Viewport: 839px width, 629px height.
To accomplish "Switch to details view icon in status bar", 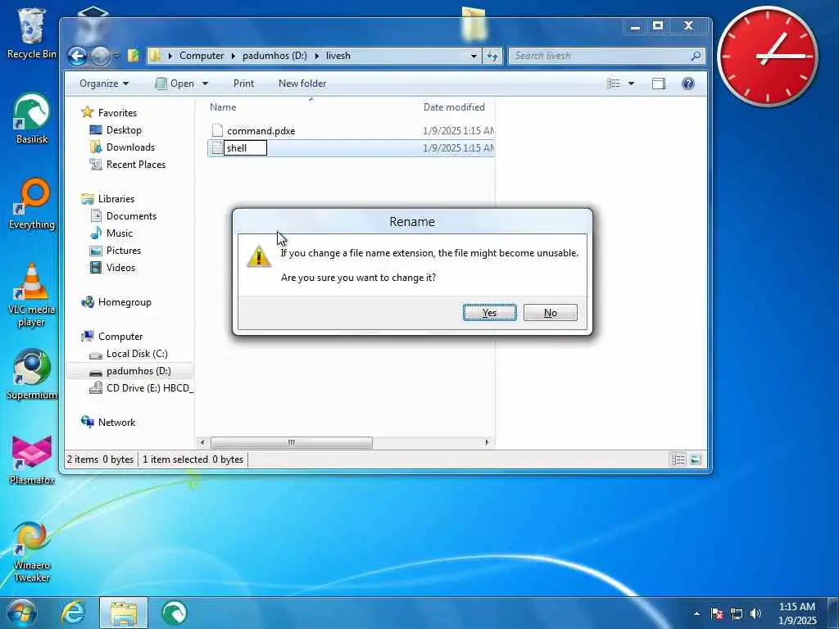I will pyautogui.click(x=678, y=459).
